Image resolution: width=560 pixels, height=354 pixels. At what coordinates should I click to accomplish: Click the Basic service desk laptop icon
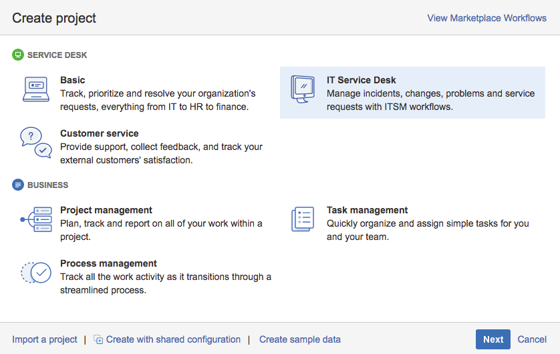click(x=36, y=89)
